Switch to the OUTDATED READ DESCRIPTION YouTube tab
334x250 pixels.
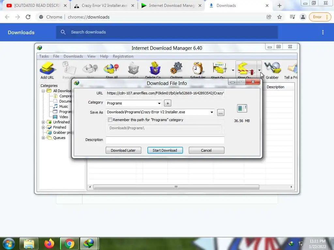pyautogui.click(x=36, y=6)
